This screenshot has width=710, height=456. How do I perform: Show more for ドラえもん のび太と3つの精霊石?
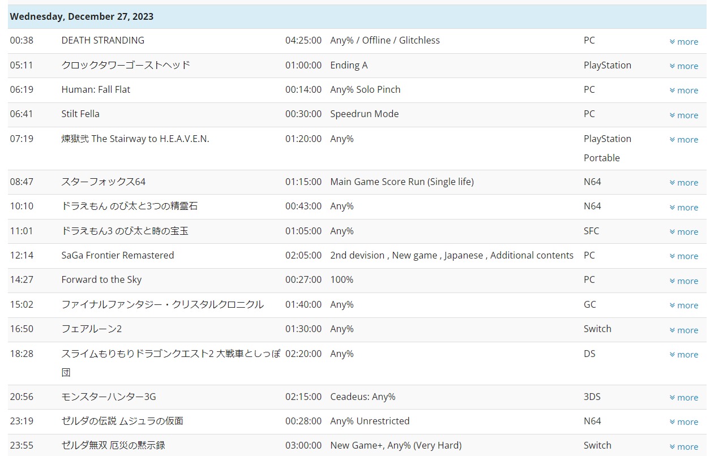(x=683, y=207)
